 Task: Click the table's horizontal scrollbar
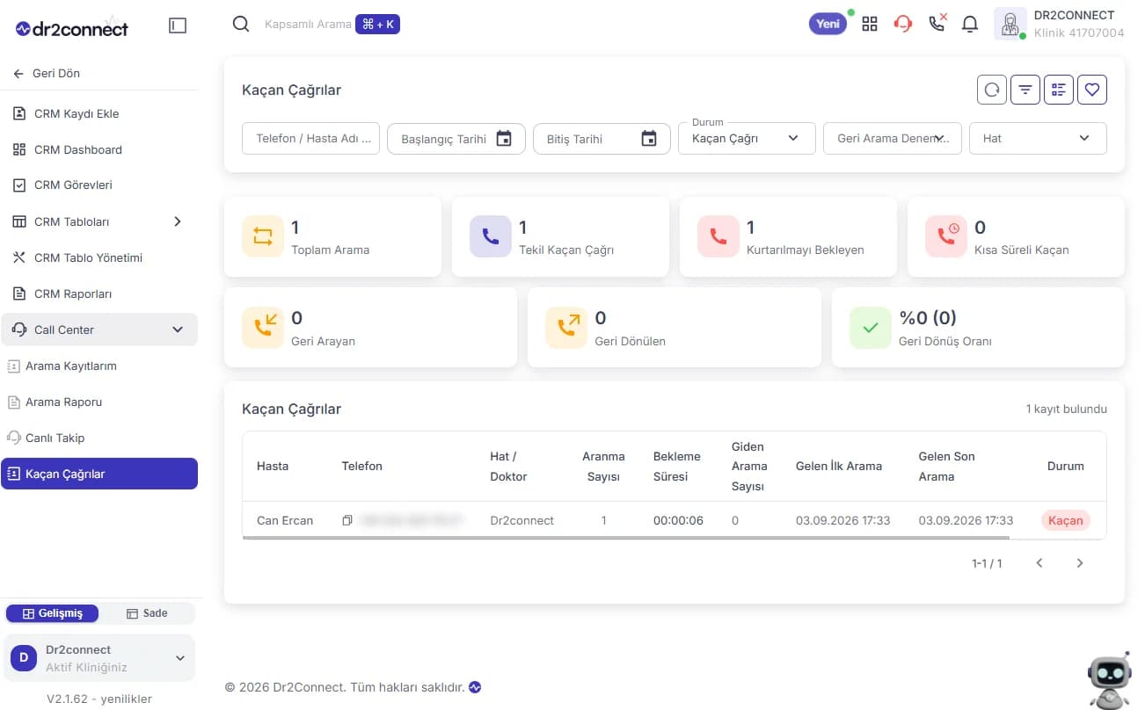click(x=626, y=537)
